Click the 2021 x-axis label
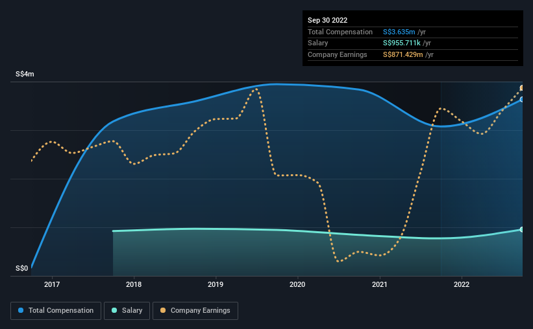Screen dimensions: 533x329 [x=380, y=284]
